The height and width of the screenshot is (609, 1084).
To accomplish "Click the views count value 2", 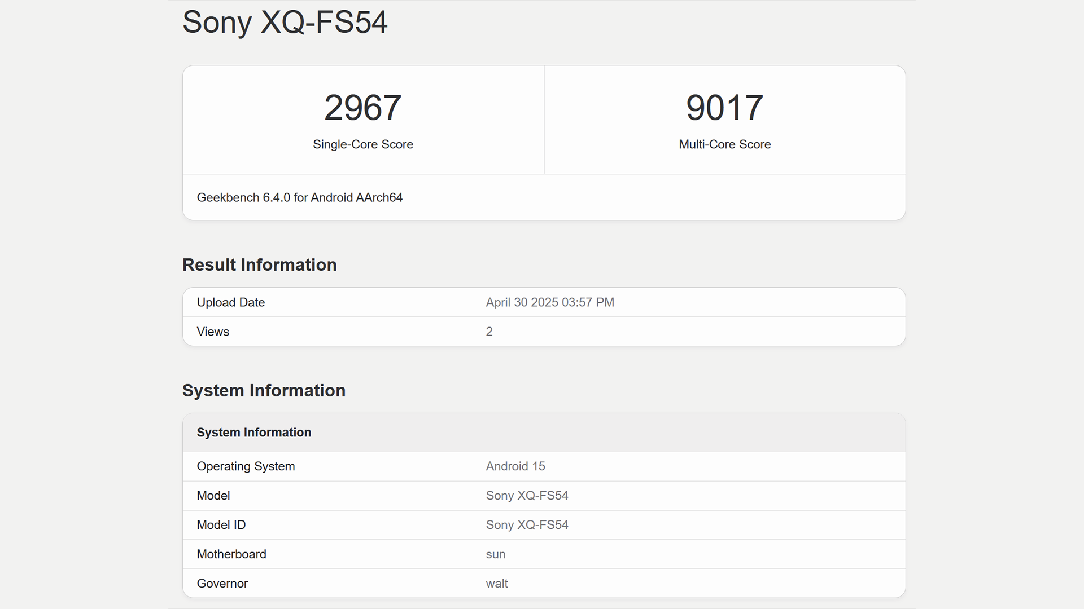I will pos(489,332).
